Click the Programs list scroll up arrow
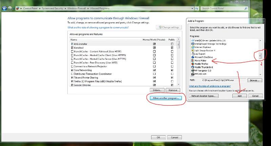The height and width of the screenshot is (146, 271). tap(260, 40)
